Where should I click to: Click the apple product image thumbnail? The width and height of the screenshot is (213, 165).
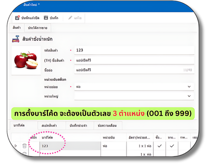click(26, 60)
